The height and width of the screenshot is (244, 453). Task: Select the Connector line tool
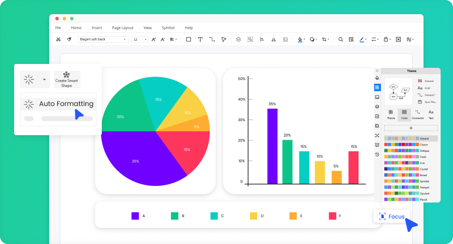[212, 40]
